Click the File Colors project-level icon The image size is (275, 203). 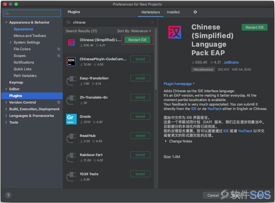point(59,49)
